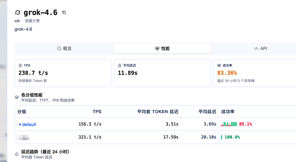Click the 延迟趋势 stopwatch section icon
The image size is (296, 162).
tap(17, 154)
